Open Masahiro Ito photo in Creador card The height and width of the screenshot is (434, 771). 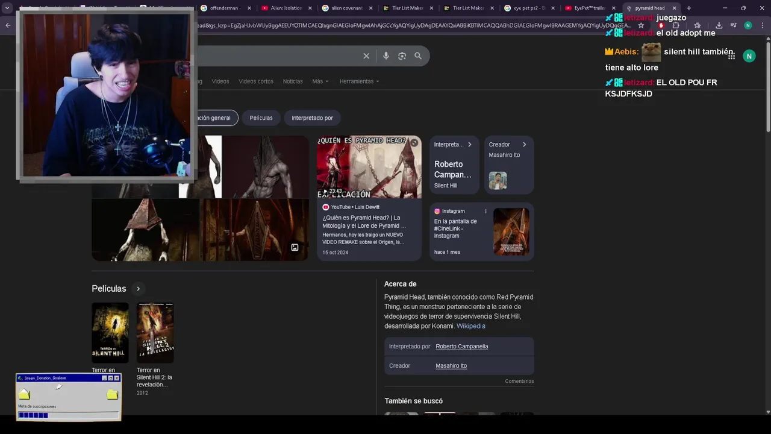pyautogui.click(x=498, y=180)
